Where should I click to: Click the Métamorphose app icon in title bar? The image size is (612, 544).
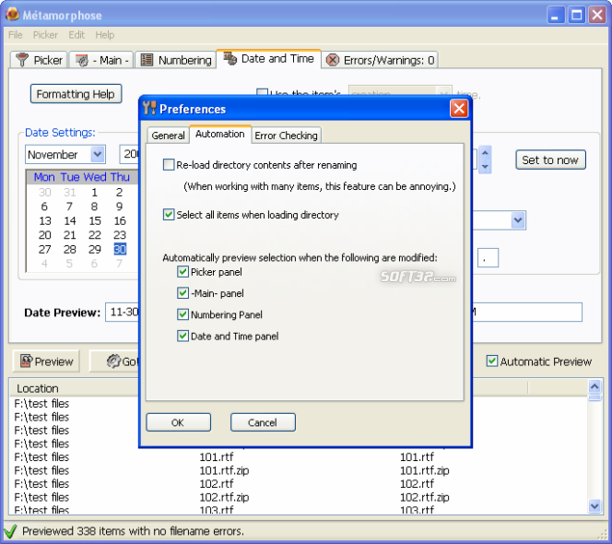12,15
